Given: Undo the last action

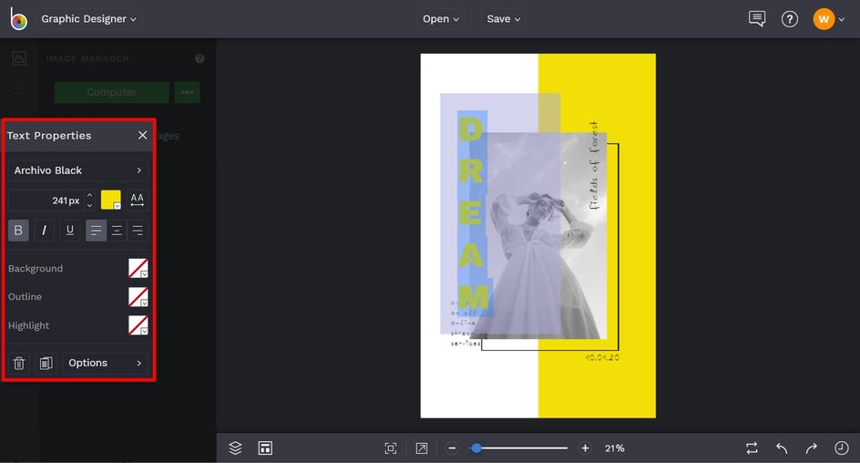Looking at the screenshot, I should click(782, 448).
